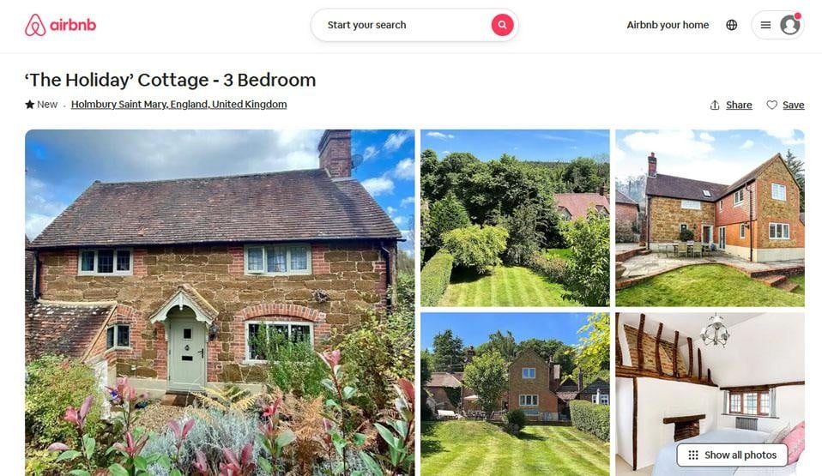Click the star rating icon beside New
The image size is (822, 476).
29,105
